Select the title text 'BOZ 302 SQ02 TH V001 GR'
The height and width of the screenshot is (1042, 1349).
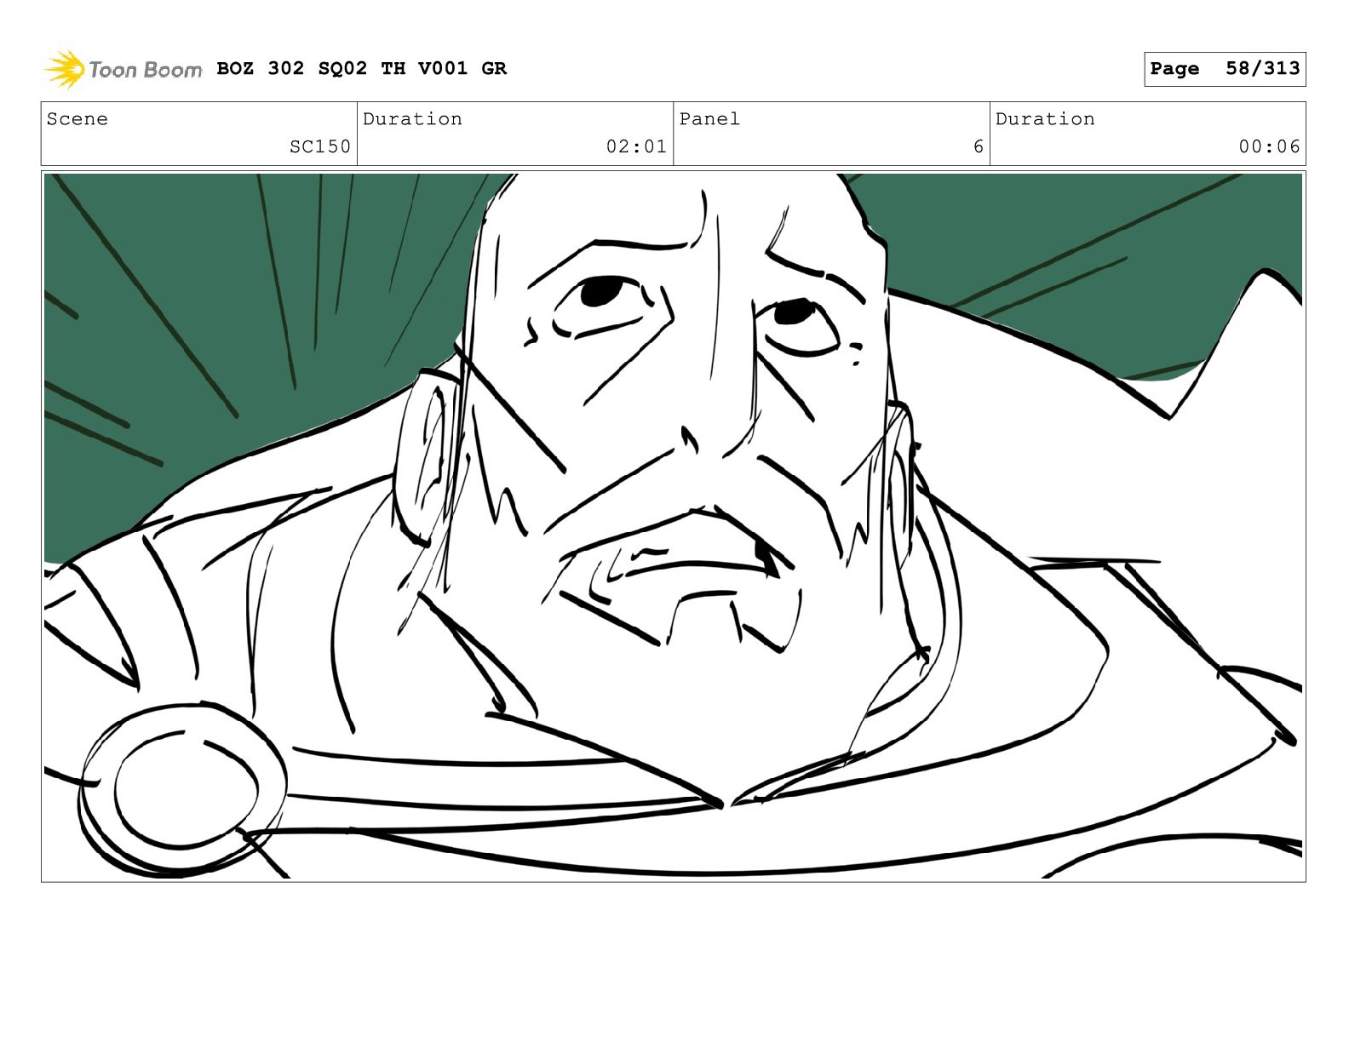[x=361, y=68]
